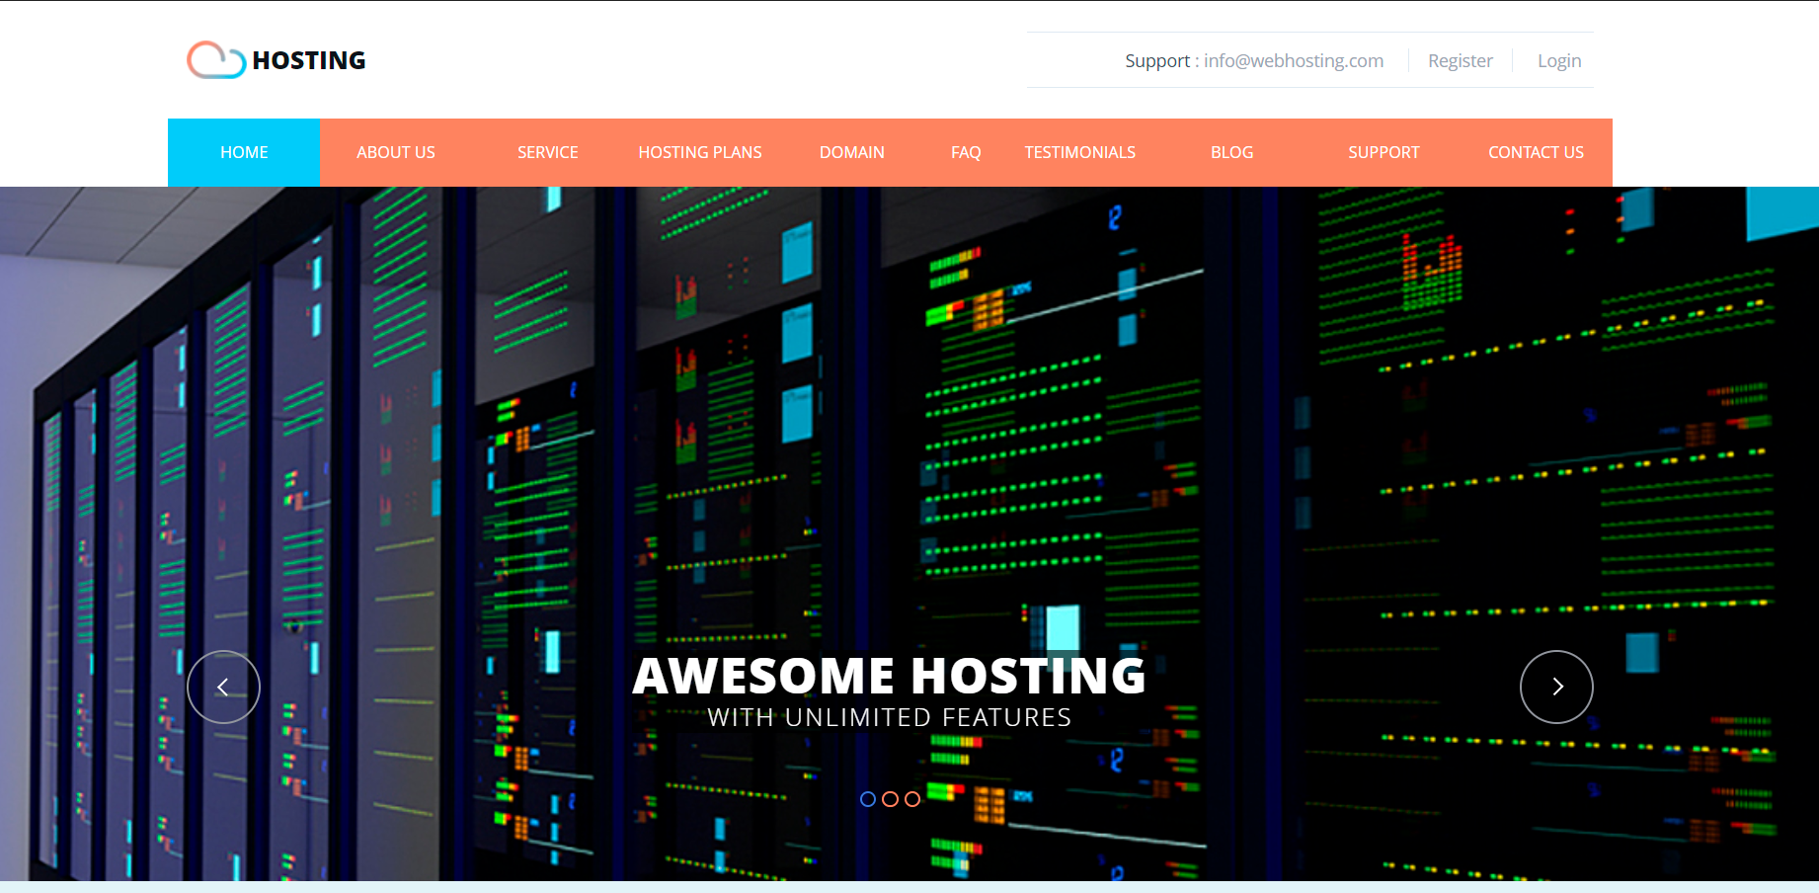Screen dimensions: 1819x893
Task: Open the ABOUT US menu item
Action: [x=396, y=152]
